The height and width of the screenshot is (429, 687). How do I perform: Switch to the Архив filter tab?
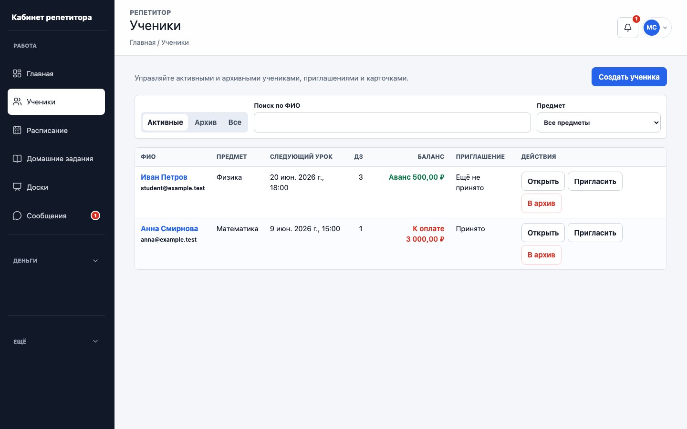click(206, 123)
